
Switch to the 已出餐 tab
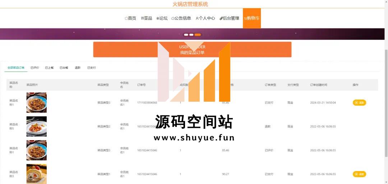click(64, 68)
